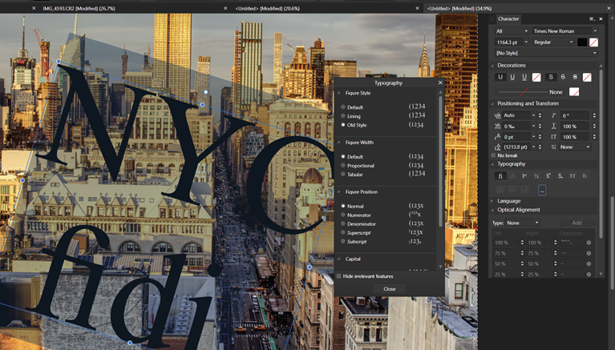Toggle standard ligatures (fi) in Typography
Screen dimensions: 615x350
tap(500, 176)
